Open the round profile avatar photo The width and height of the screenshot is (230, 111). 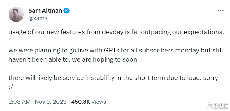(x=16, y=14)
